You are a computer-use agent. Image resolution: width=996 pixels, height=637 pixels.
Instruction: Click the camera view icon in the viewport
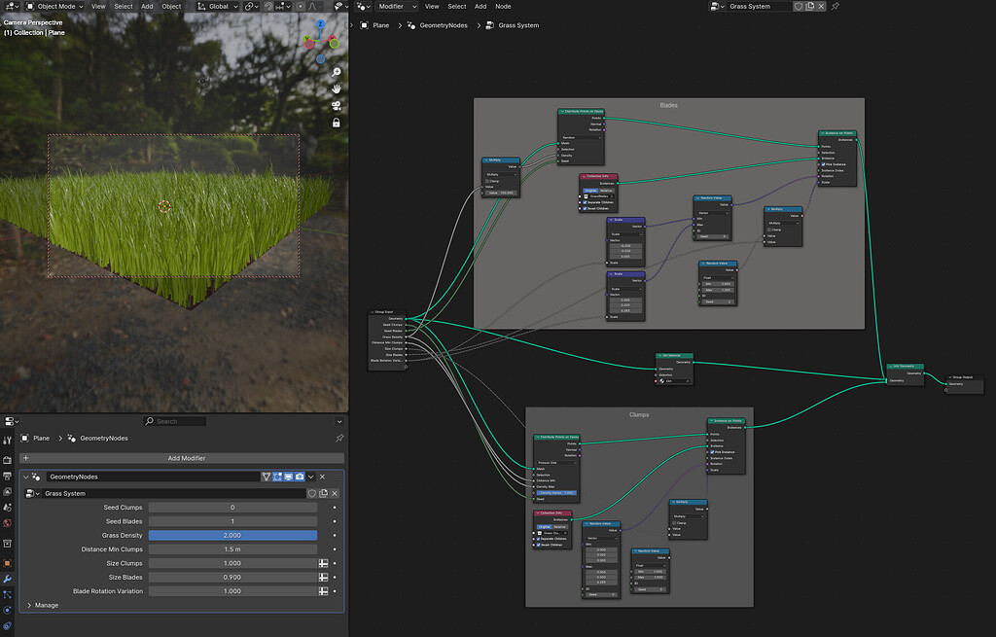[337, 105]
